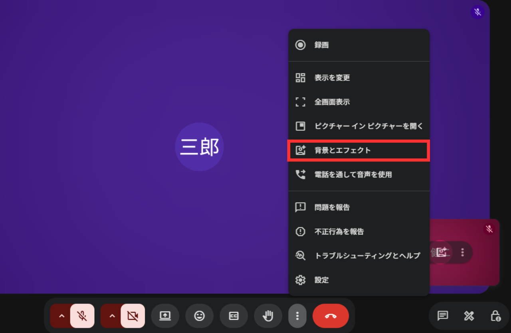Raise hand using the hand icon

tap(268, 316)
